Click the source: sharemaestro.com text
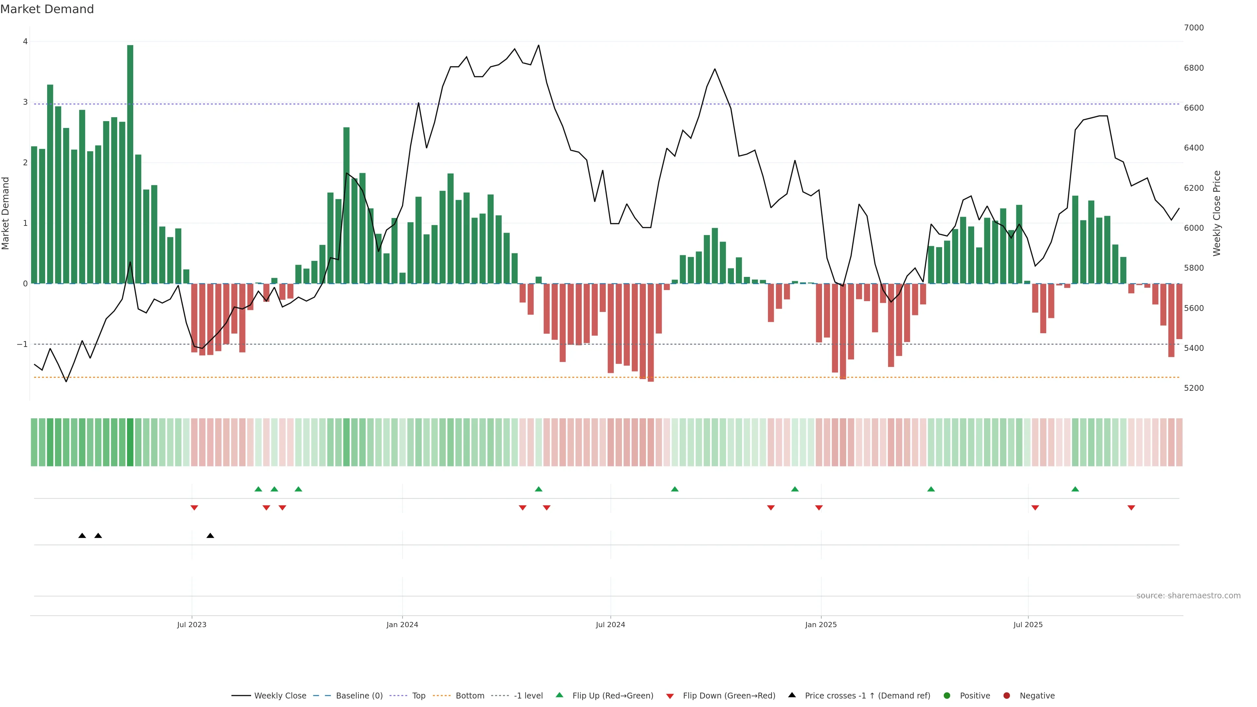The image size is (1257, 707). tap(1188, 595)
